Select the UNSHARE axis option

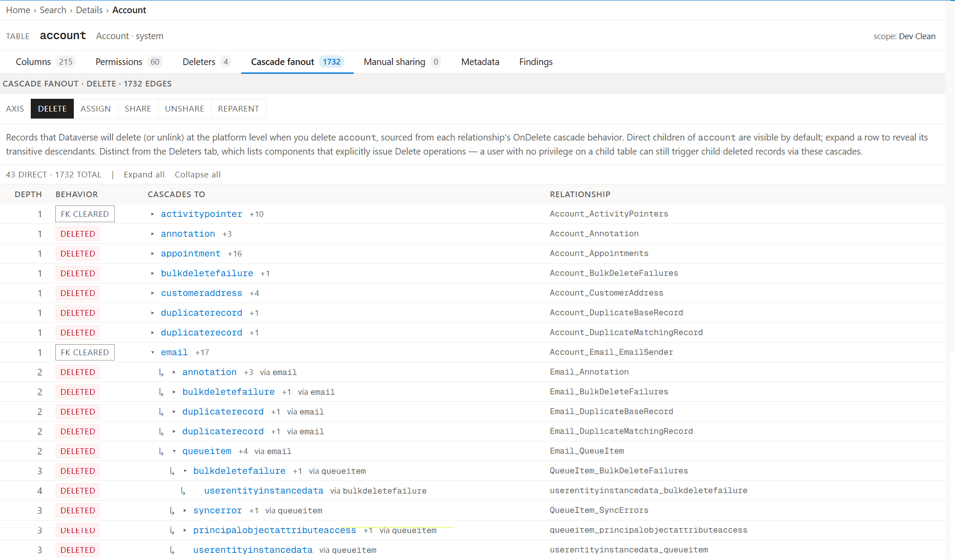tap(185, 109)
